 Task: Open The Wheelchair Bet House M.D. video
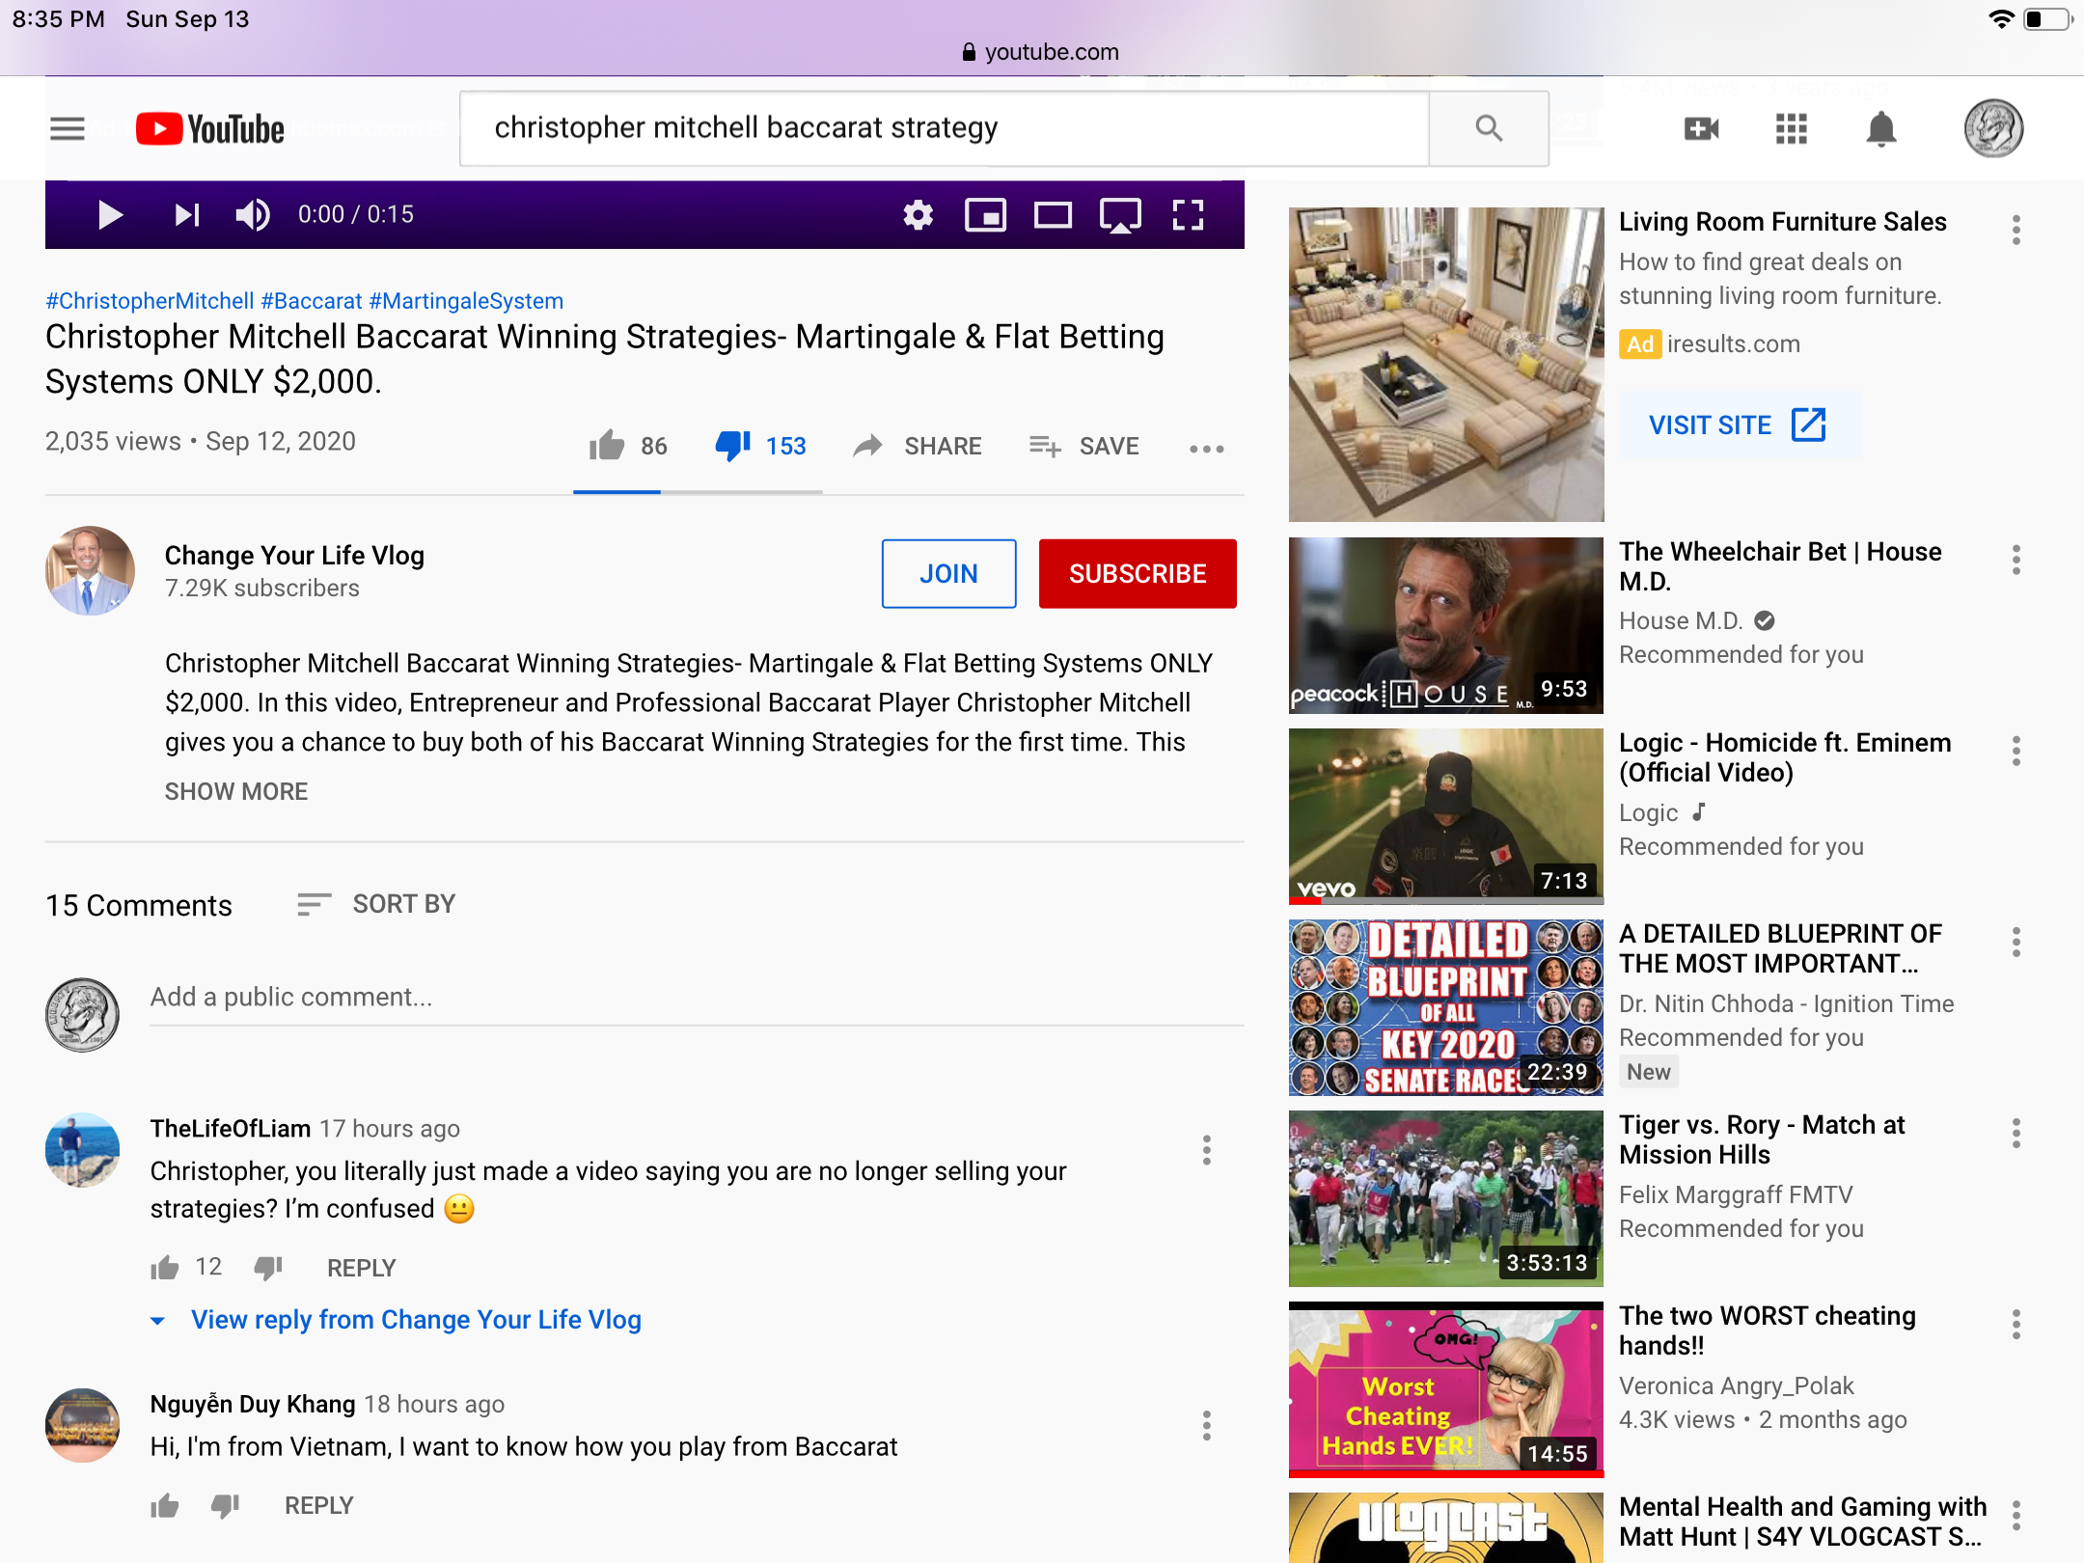pos(1446,625)
